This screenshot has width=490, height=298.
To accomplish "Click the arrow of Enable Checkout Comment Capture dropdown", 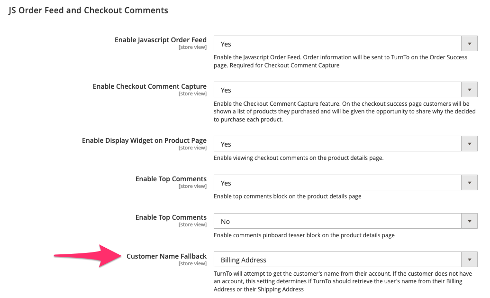I will coord(469,90).
